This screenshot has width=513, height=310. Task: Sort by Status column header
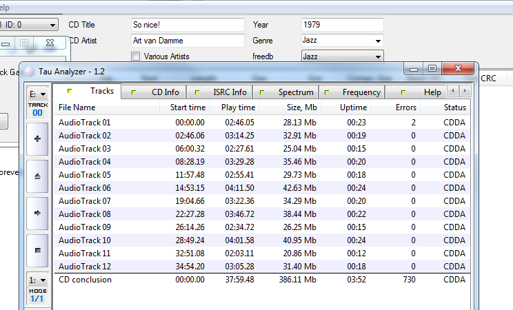point(445,107)
